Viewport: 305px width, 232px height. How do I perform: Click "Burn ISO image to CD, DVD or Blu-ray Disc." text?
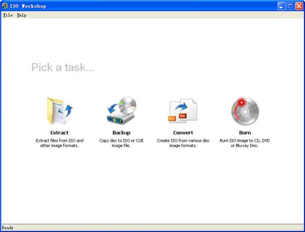click(245, 143)
